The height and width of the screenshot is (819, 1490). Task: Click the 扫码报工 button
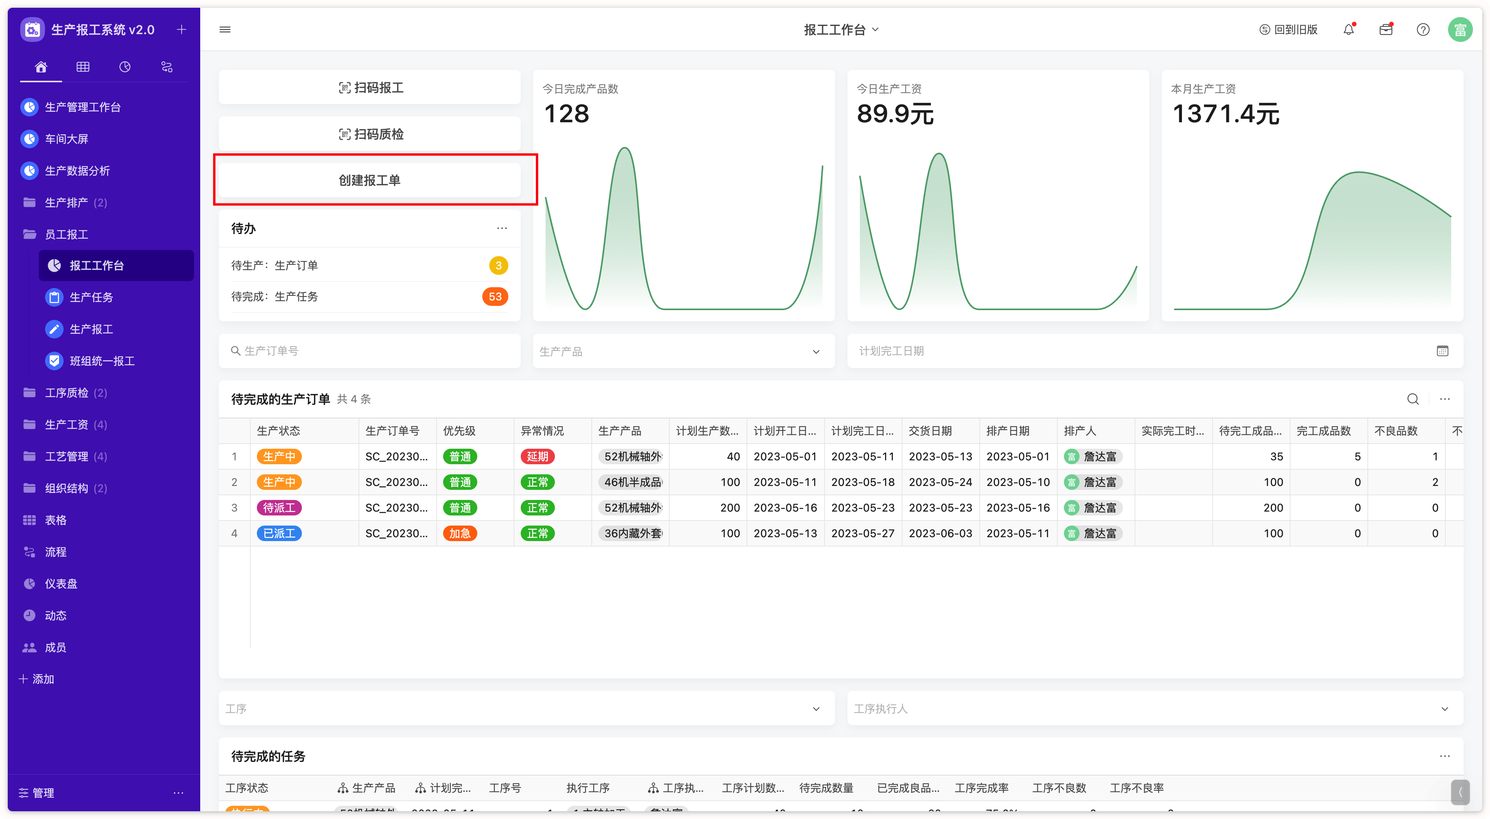[370, 87]
